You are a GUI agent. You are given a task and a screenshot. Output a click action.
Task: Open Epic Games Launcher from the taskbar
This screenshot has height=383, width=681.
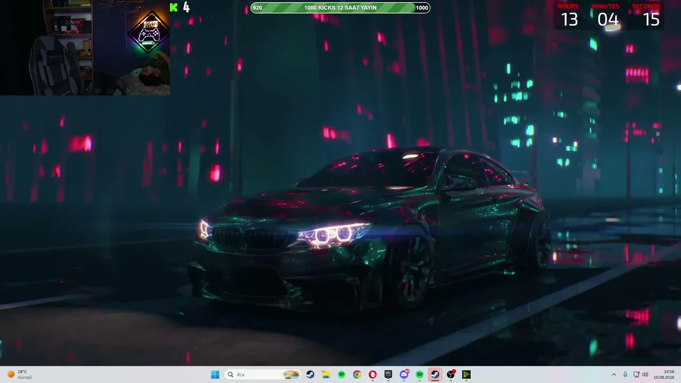click(388, 374)
